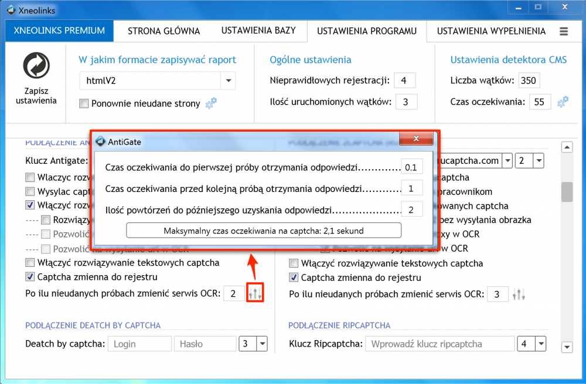This screenshot has width=586, height=384.
Task: Open the USTAWIENIA BAZY tab
Action: point(258,31)
